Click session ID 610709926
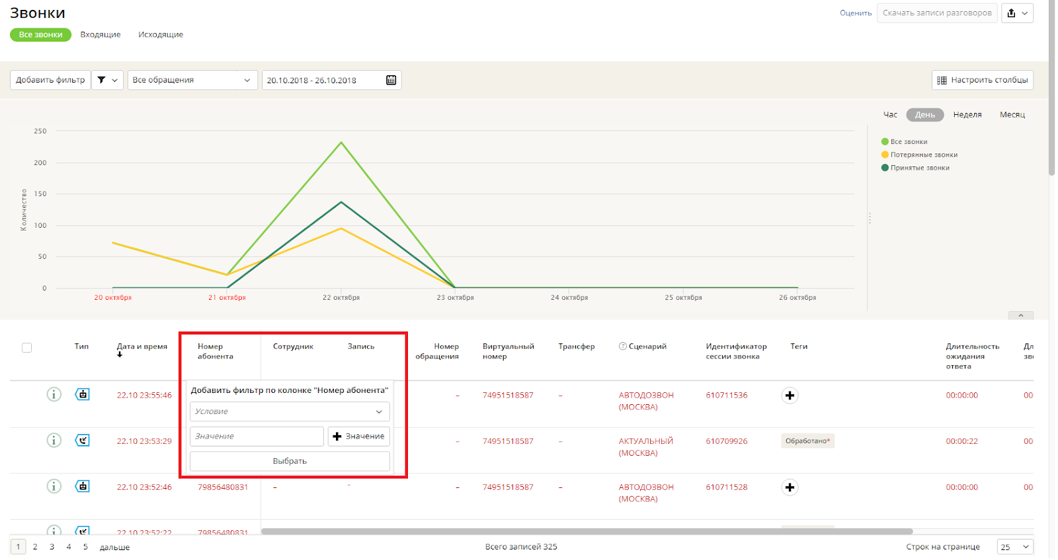The height and width of the screenshot is (560, 1058). 727,441
